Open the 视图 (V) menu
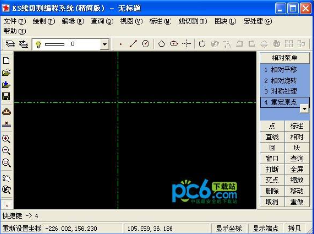 pos(131,21)
